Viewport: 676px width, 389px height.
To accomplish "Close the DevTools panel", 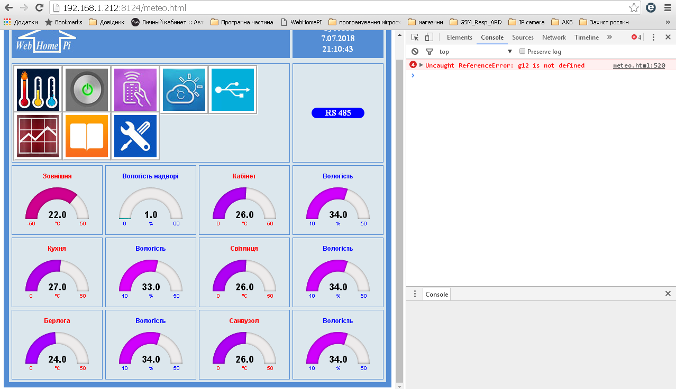I will tap(668, 37).
